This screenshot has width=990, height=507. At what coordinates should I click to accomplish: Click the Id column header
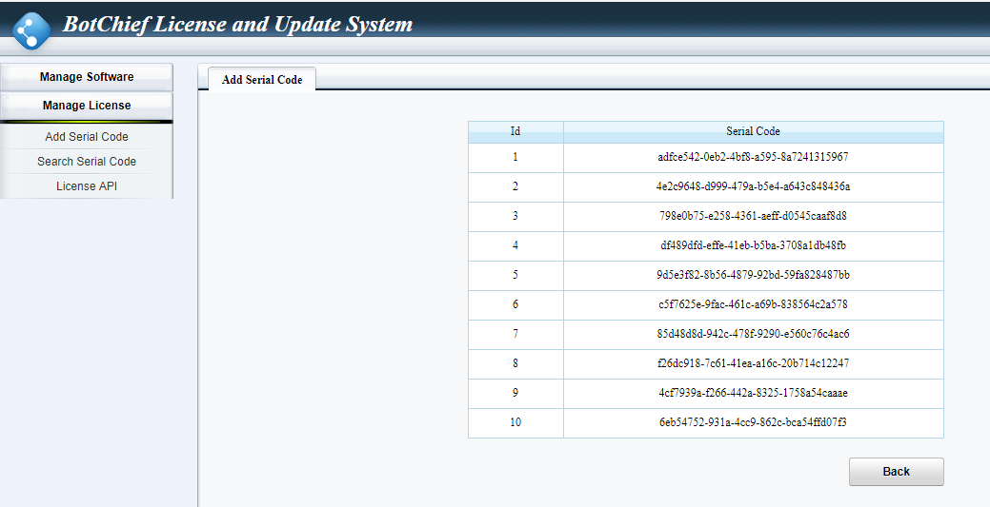[515, 131]
